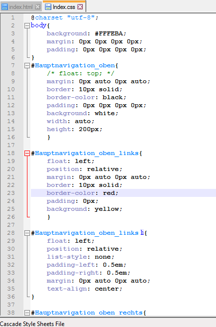Click the Cascade Style Sheets File status text
This screenshot has width=216, height=327.
pyautogui.click(x=32, y=324)
